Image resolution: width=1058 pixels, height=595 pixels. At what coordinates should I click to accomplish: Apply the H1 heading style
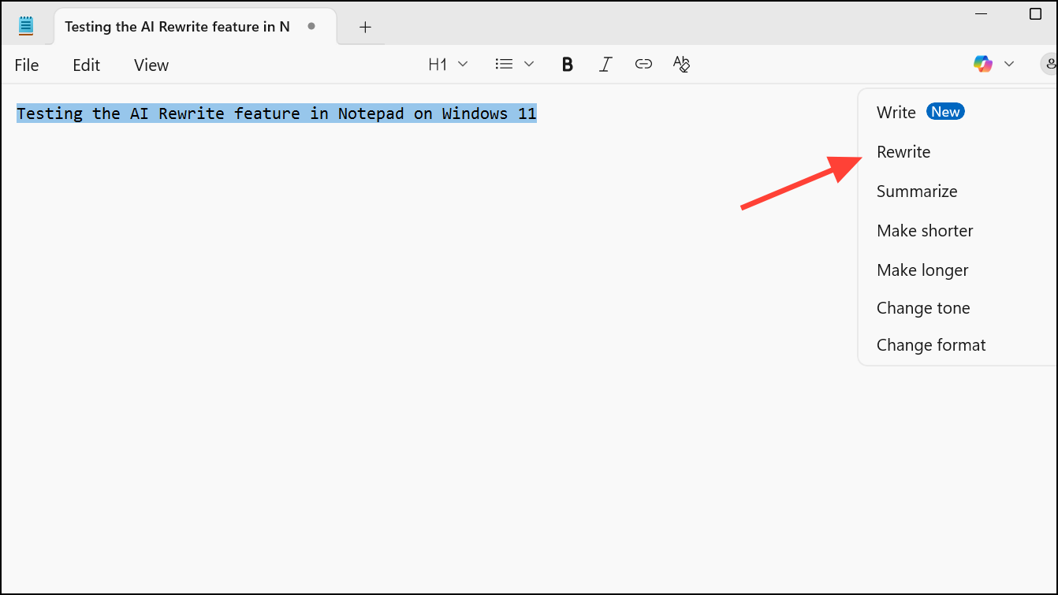point(437,64)
